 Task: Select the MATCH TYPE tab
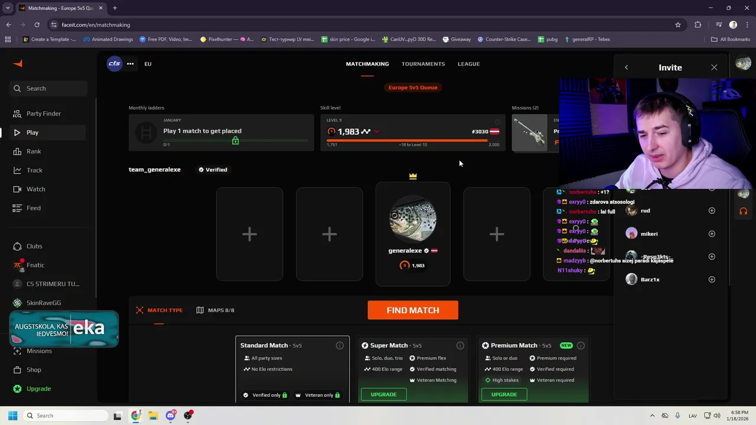click(159, 310)
